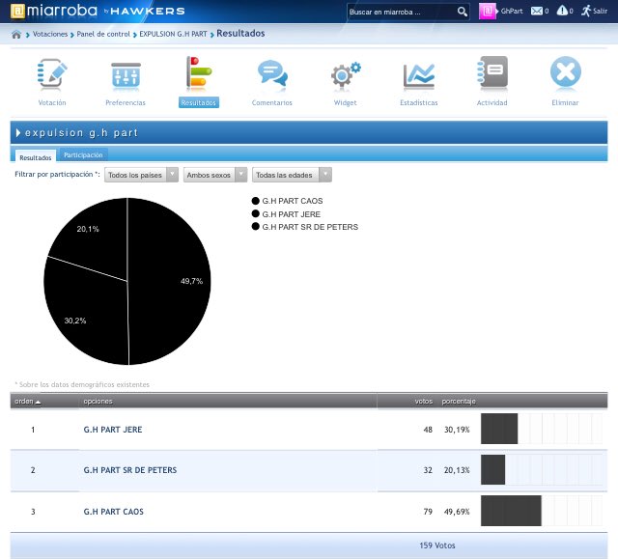Screen dimensions: 618x559
Task: Click the G.H PART SR DE PETERS link
Action: click(130, 470)
